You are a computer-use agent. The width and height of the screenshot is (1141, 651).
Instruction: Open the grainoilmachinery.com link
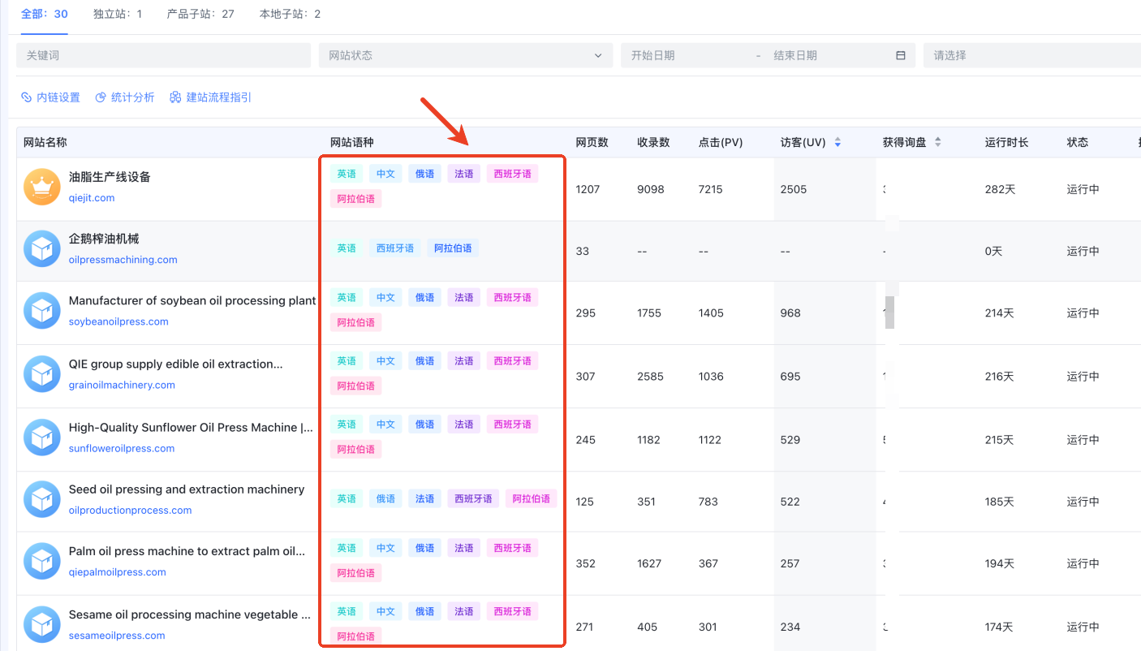point(122,385)
